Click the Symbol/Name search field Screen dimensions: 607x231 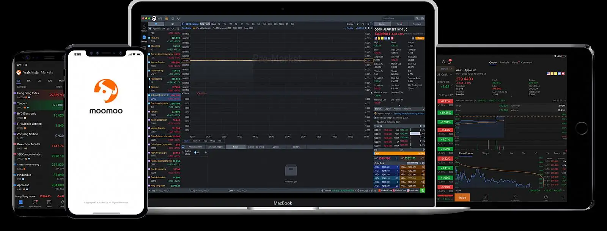tap(397, 18)
